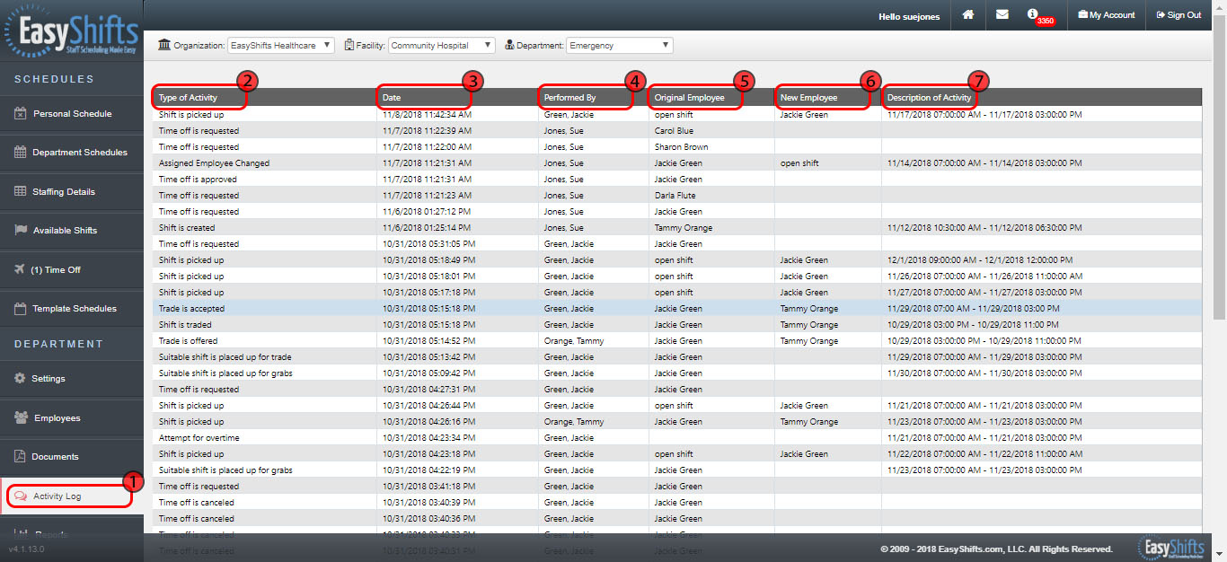Sort by Performed By column

coord(569,97)
